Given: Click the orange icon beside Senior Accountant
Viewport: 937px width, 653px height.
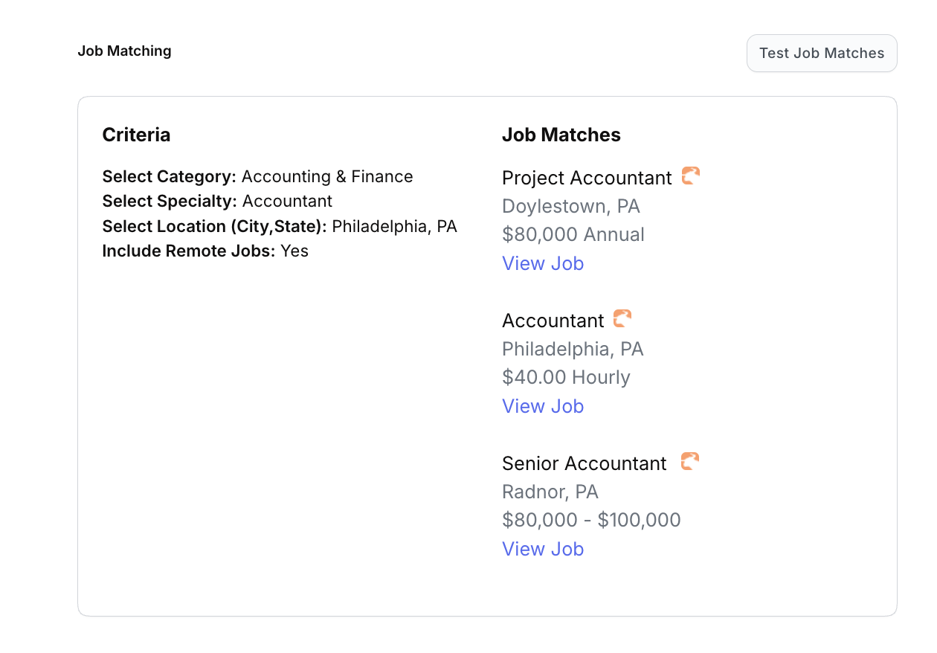Looking at the screenshot, I should pyautogui.click(x=690, y=462).
